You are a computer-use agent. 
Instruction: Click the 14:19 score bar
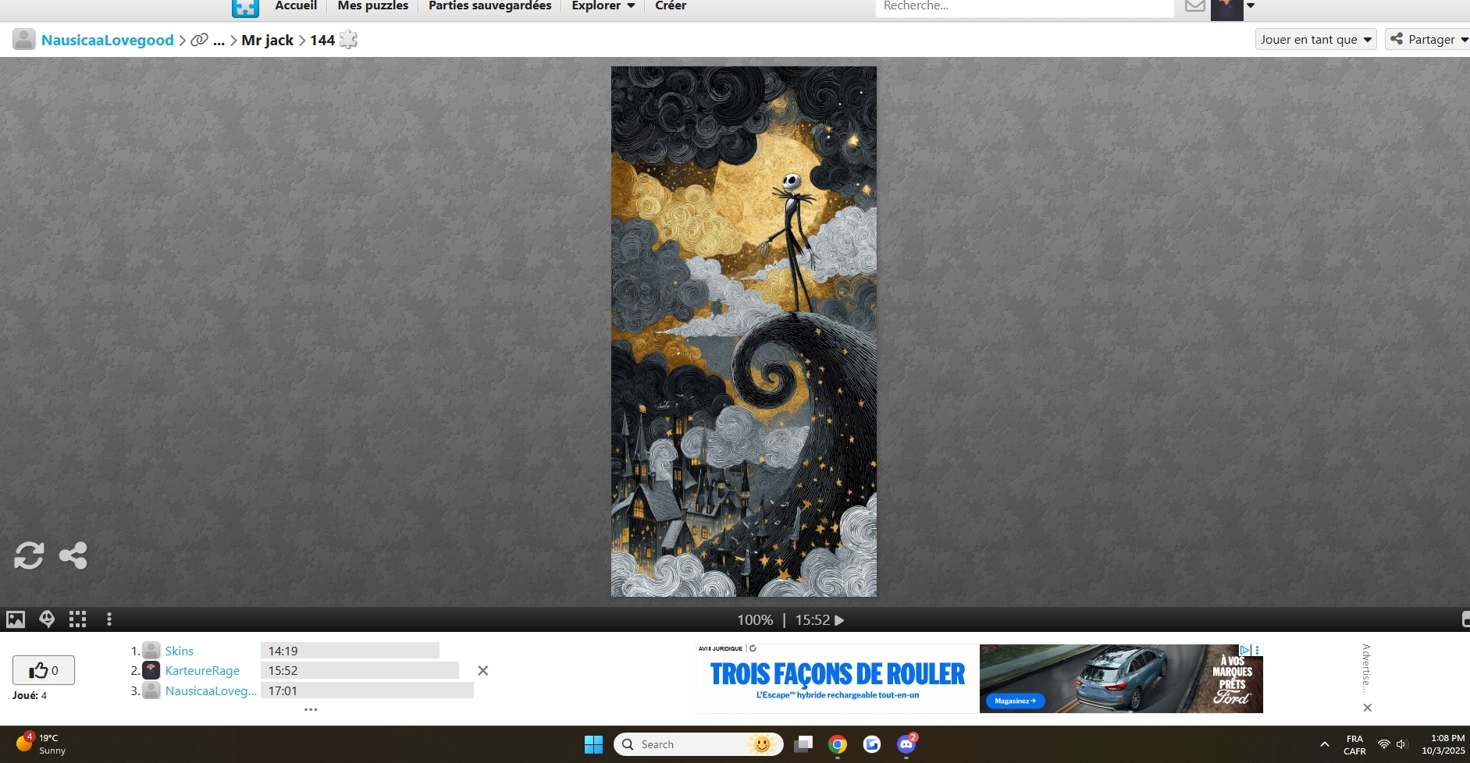pyautogui.click(x=350, y=651)
